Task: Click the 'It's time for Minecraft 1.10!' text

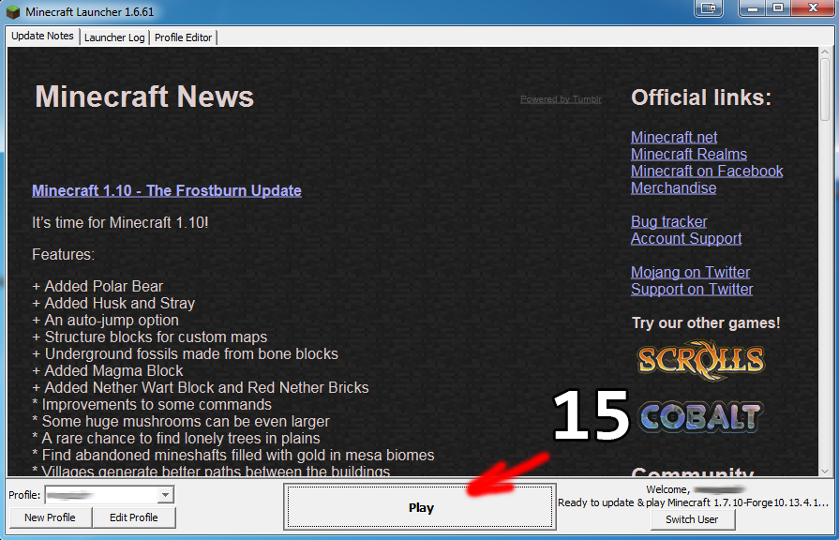Action: 120,222
